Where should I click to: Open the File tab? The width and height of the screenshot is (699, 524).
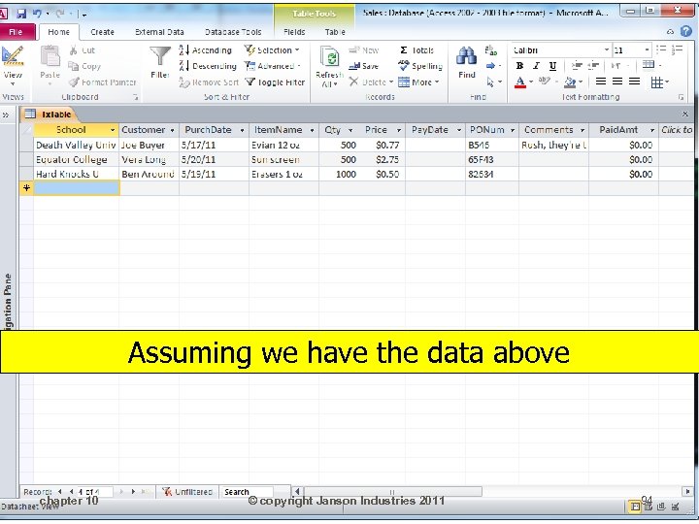(x=16, y=32)
